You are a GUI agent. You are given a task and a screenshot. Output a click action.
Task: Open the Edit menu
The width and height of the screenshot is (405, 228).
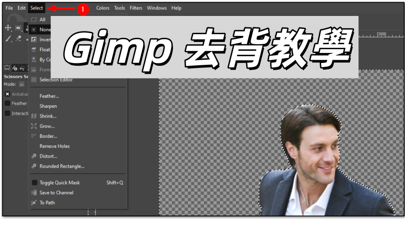(21, 8)
